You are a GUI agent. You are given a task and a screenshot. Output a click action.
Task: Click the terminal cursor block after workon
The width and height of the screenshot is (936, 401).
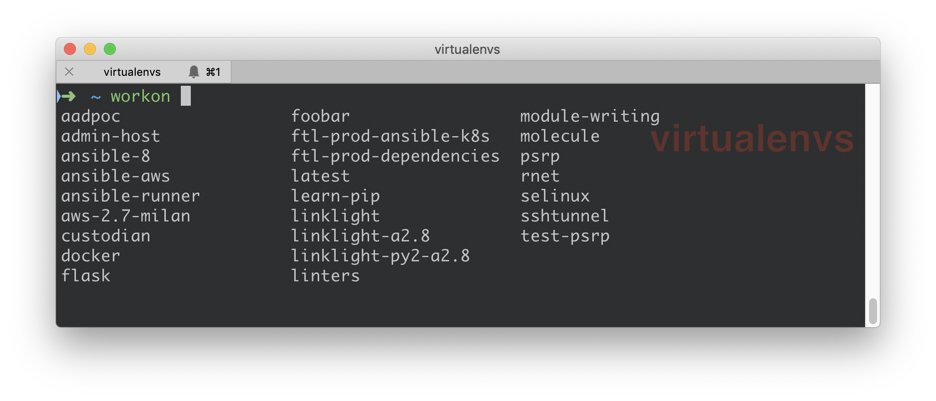pyautogui.click(x=187, y=95)
